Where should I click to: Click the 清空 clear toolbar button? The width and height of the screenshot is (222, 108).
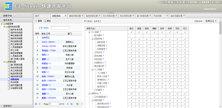point(47,21)
